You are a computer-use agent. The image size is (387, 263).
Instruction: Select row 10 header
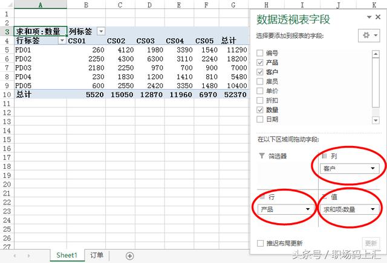[x=7, y=95]
